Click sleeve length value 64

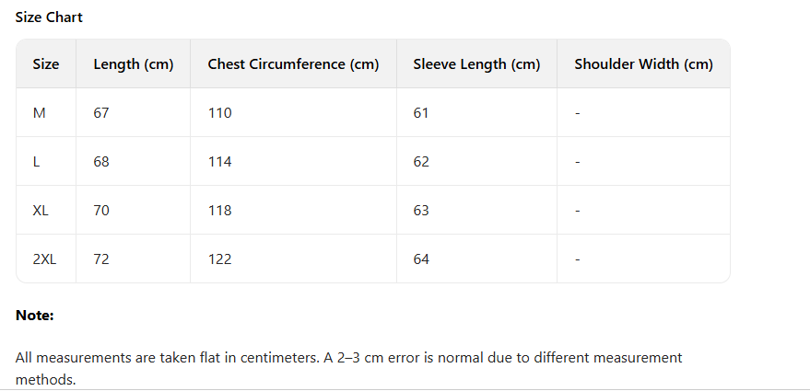pyautogui.click(x=421, y=259)
